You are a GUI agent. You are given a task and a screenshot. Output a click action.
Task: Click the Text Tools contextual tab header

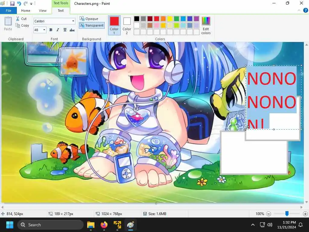point(61,3)
